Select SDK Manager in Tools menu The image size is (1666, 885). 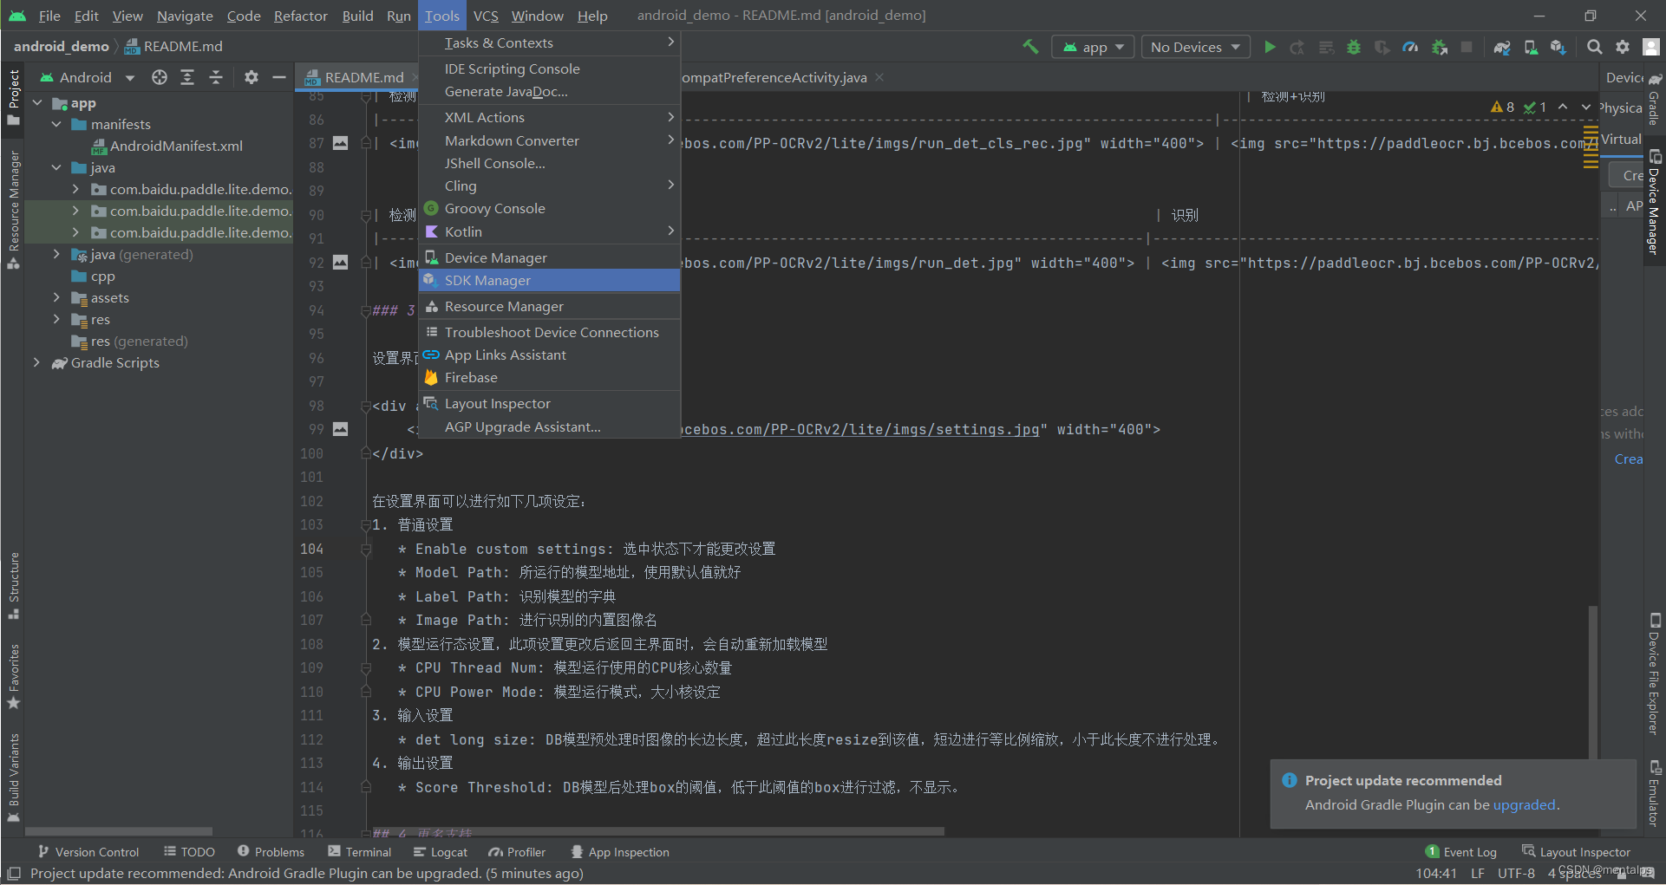coord(549,281)
